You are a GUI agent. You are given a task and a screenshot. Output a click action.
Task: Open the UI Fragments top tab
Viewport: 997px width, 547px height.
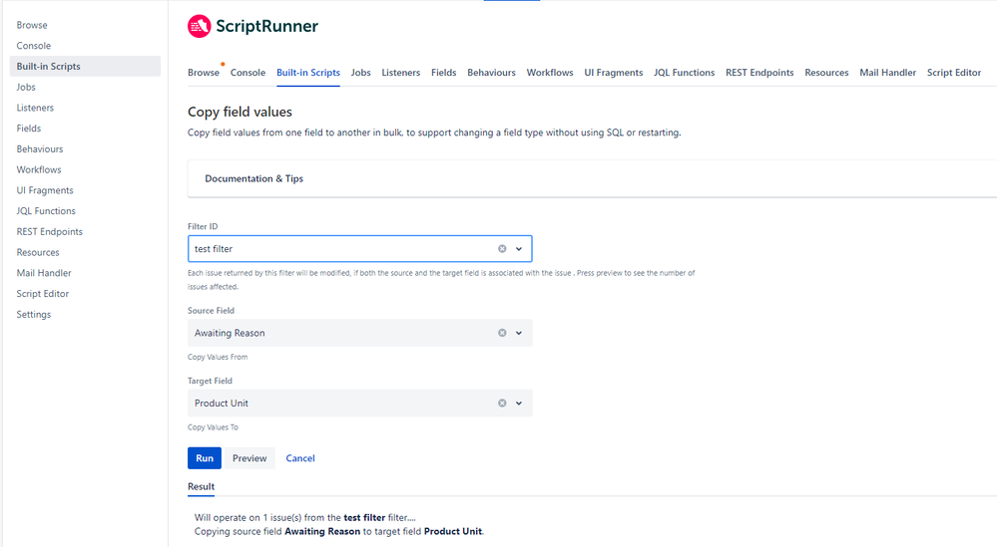pos(614,73)
